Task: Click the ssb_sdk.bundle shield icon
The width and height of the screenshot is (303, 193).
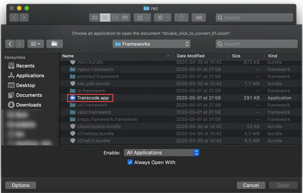Action: (x=73, y=84)
